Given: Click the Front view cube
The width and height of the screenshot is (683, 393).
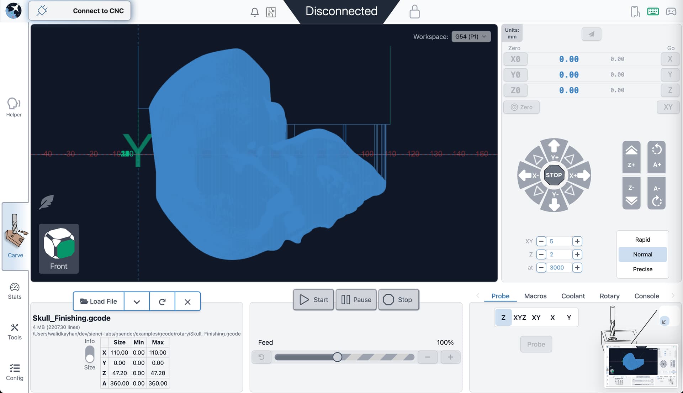Looking at the screenshot, I should (59, 248).
